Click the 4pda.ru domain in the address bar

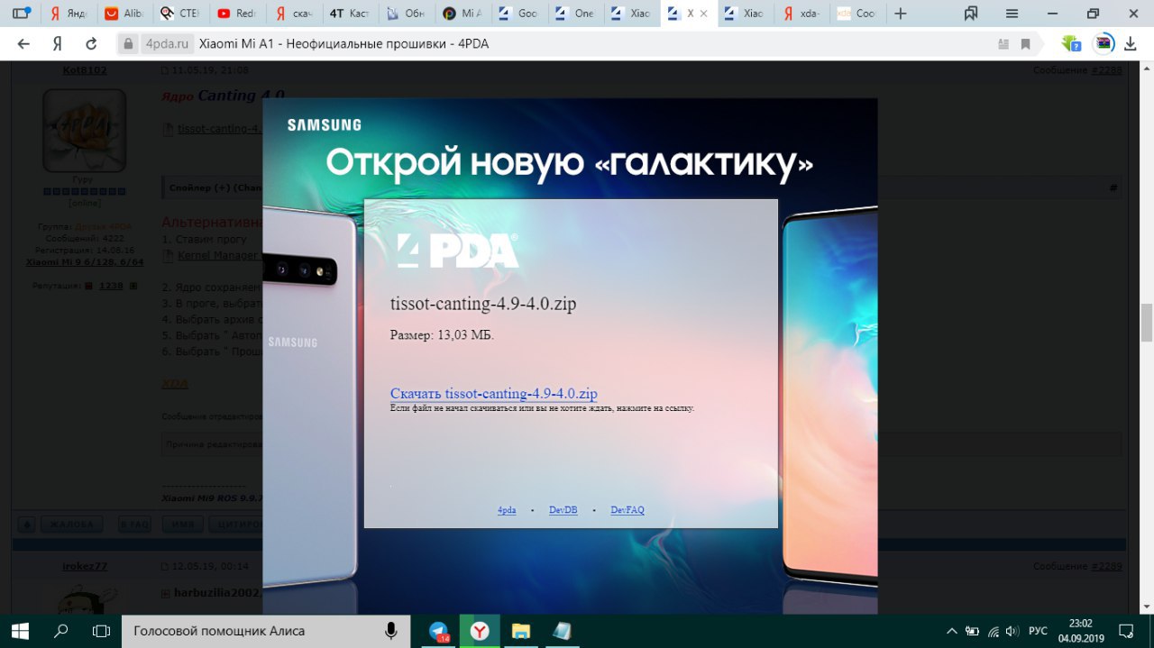click(x=168, y=44)
